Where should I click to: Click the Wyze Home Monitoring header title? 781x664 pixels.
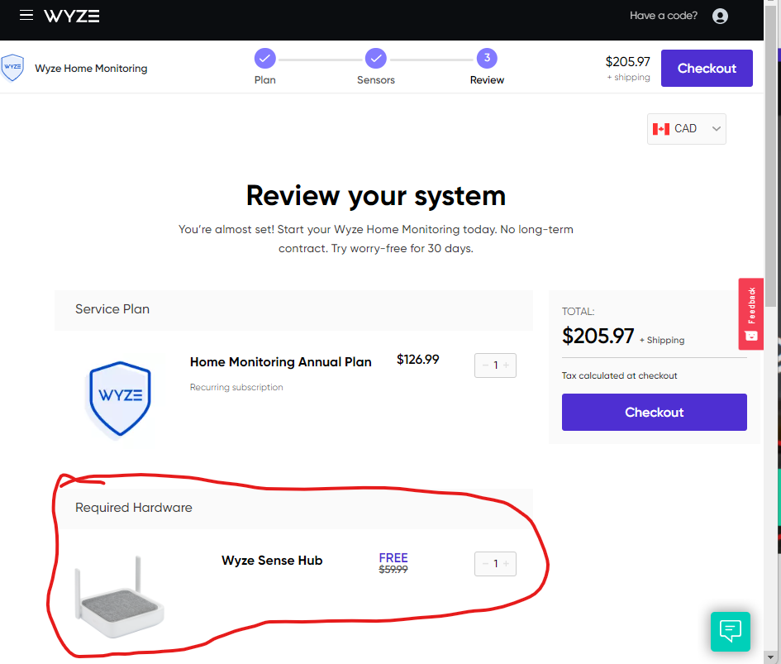(91, 69)
